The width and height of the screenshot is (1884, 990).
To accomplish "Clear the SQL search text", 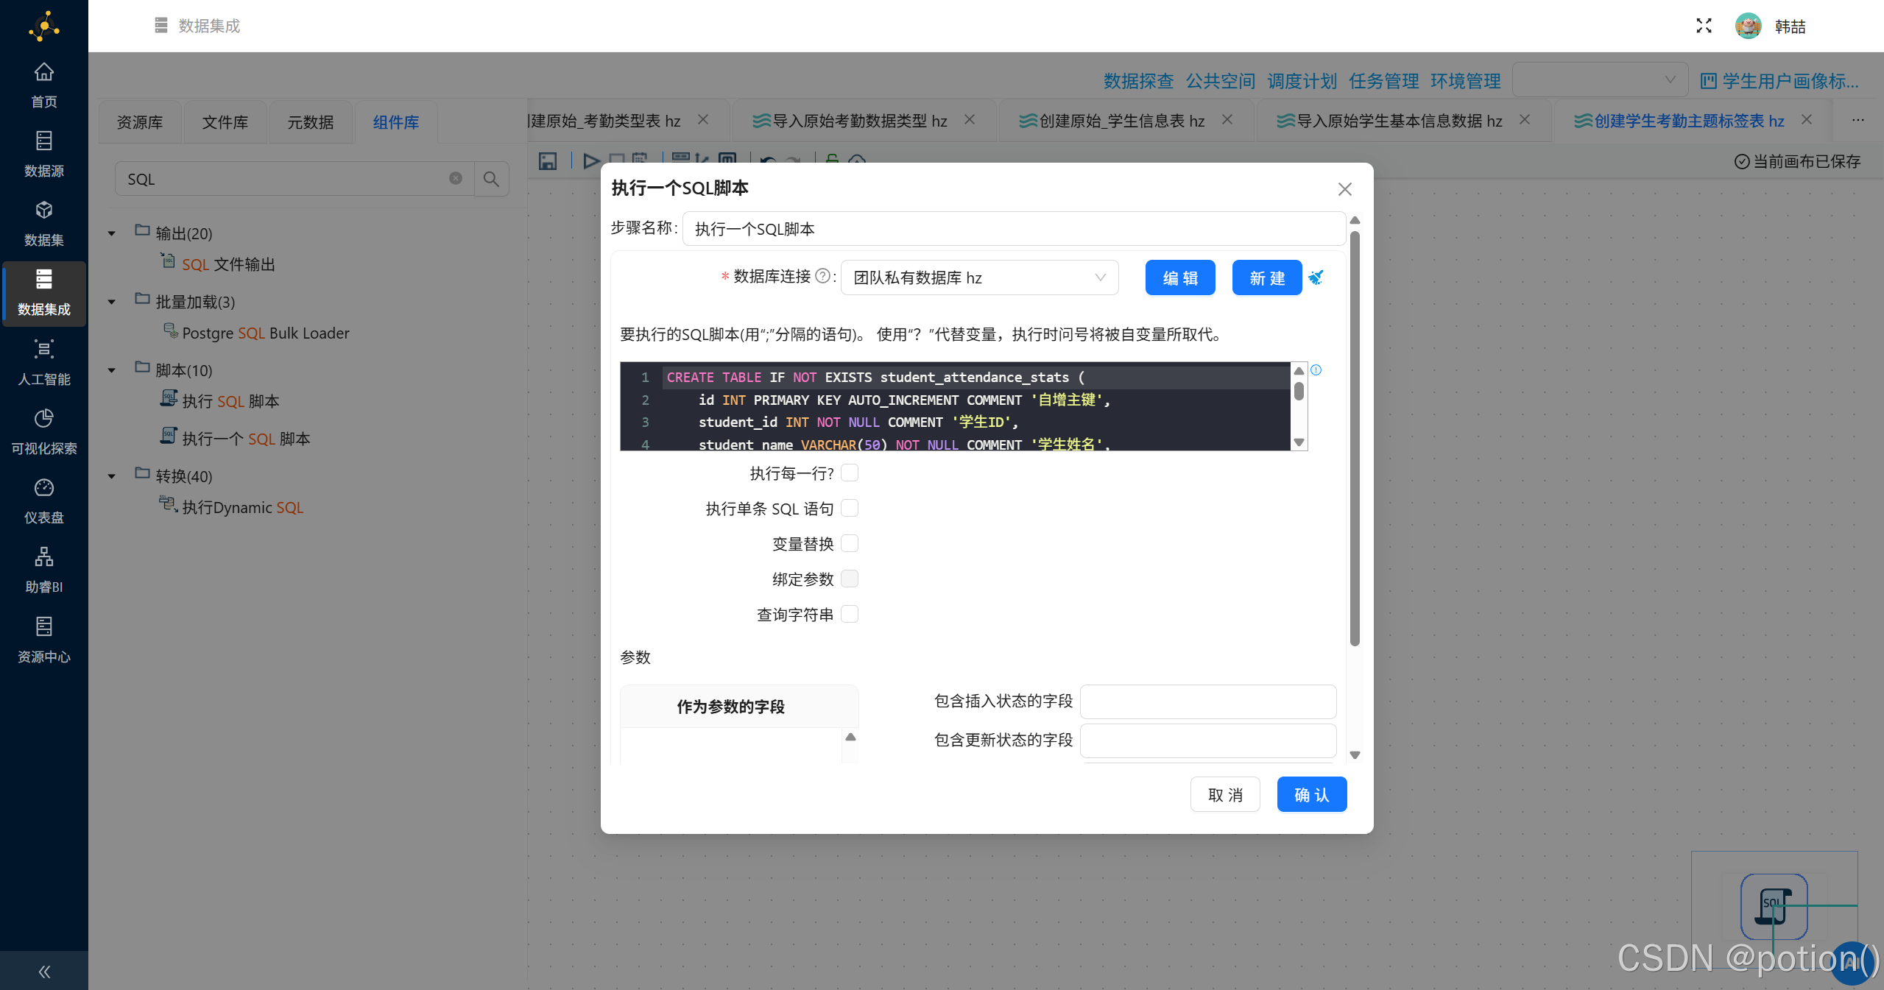I will pos(456,179).
